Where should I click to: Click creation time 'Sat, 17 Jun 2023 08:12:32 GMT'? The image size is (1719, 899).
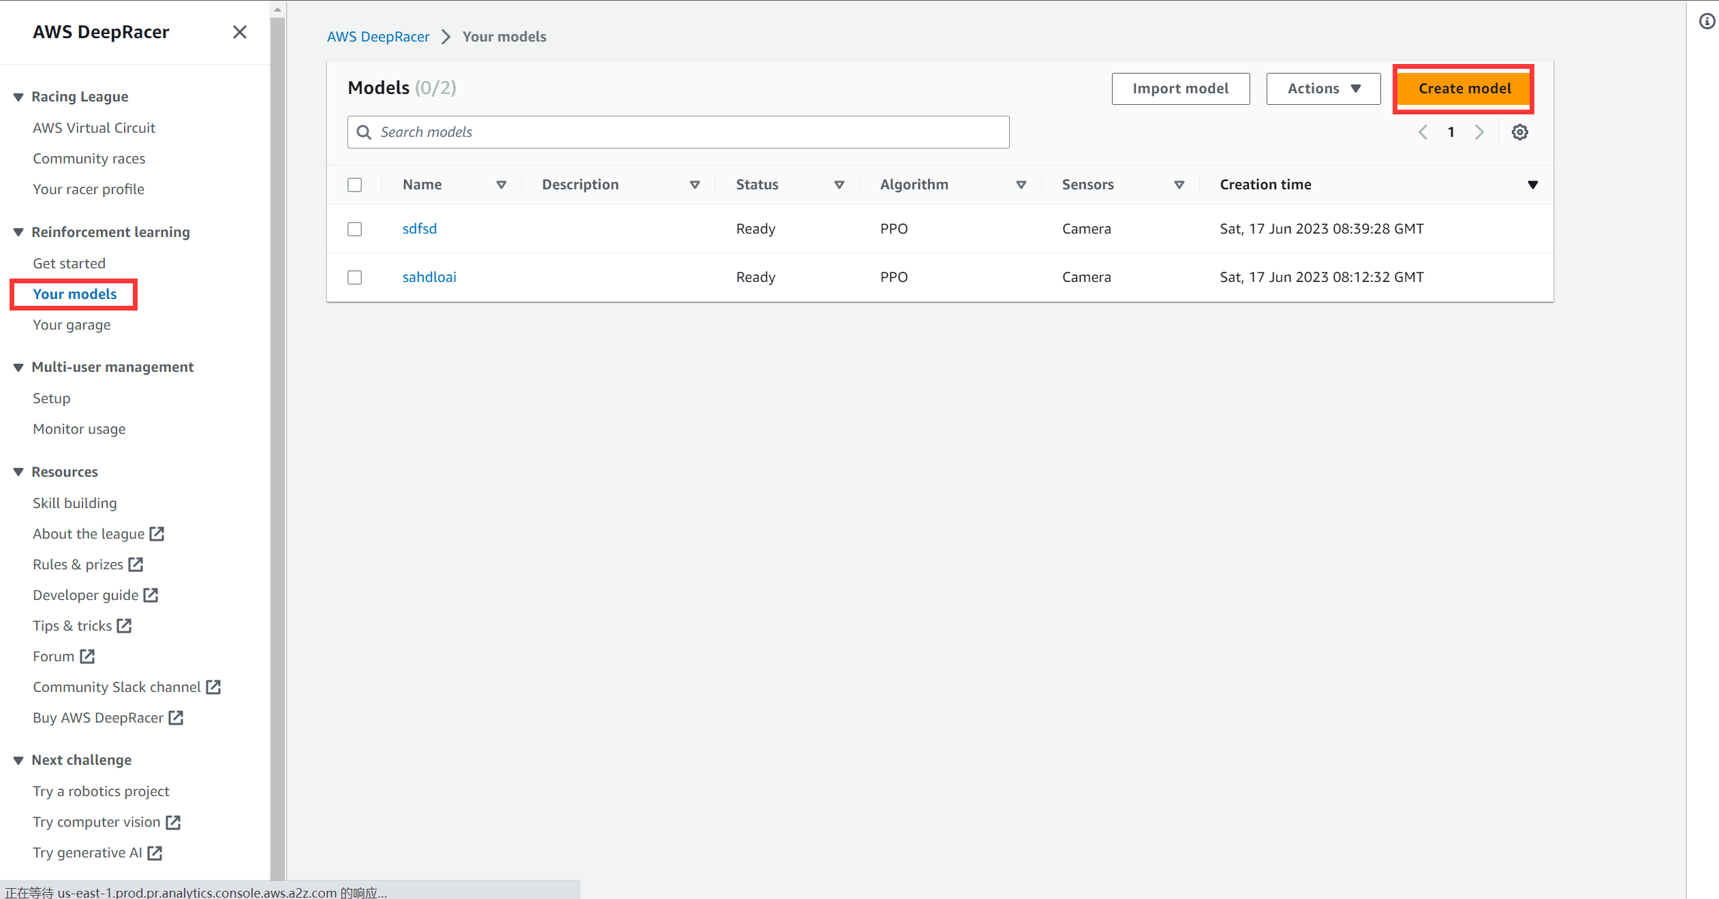[1322, 277]
